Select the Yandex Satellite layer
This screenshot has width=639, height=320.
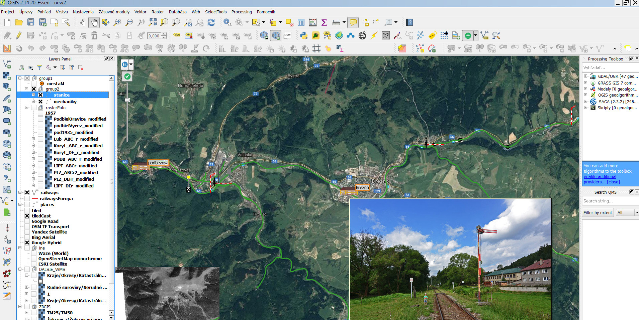49,232
